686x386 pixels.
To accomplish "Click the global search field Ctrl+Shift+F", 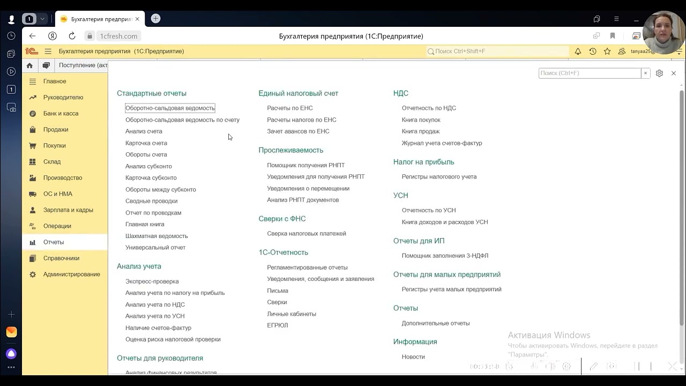I will pos(497,51).
